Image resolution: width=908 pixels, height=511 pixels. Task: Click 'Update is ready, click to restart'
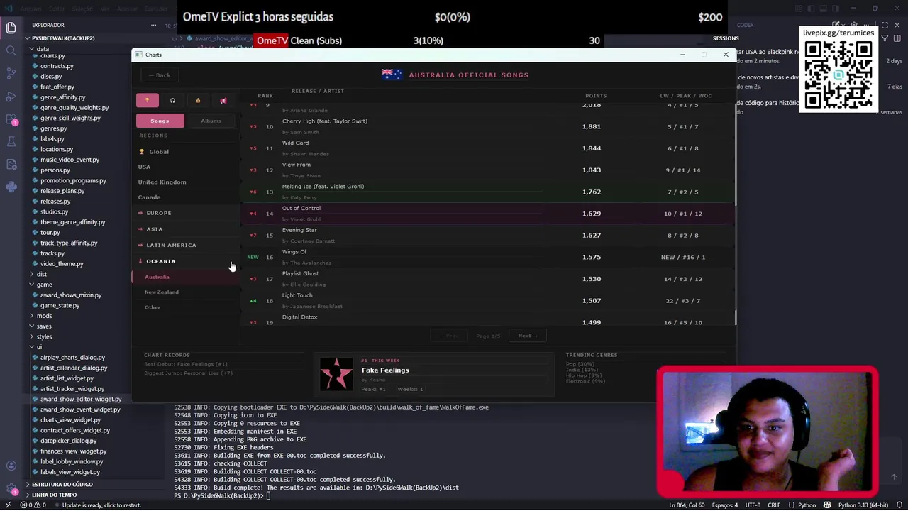click(x=101, y=505)
